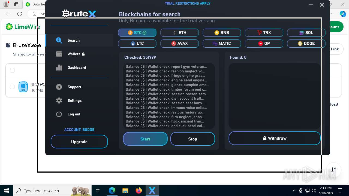Start the wallet search
This screenshot has height=196, width=349.
pos(145,139)
